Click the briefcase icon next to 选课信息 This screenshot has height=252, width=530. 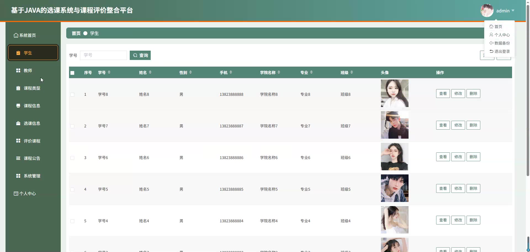pyautogui.click(x=18, y=124)
